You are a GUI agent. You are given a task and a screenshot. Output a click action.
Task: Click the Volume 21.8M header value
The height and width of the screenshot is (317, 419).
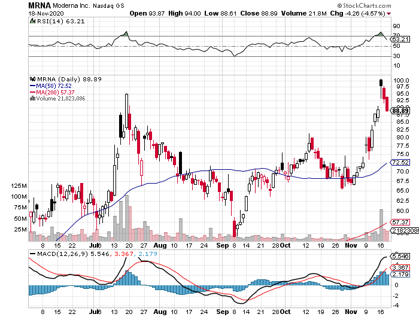click(x=304, y=13)
